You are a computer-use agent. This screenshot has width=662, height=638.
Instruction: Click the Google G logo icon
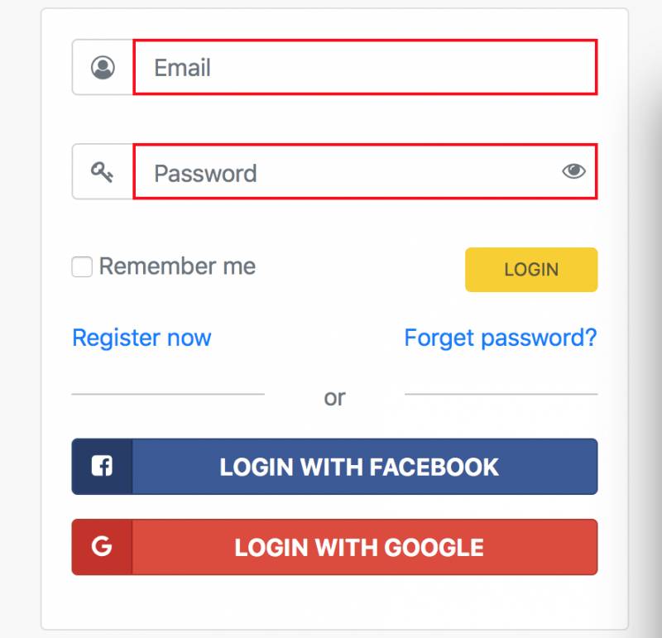click(102, 546)
